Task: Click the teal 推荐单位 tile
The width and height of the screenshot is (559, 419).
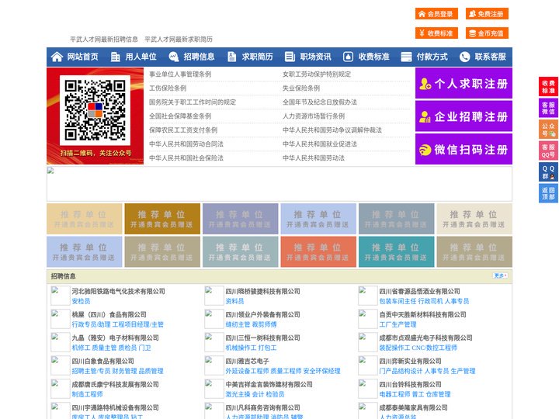Action: (x=397, y=251)
